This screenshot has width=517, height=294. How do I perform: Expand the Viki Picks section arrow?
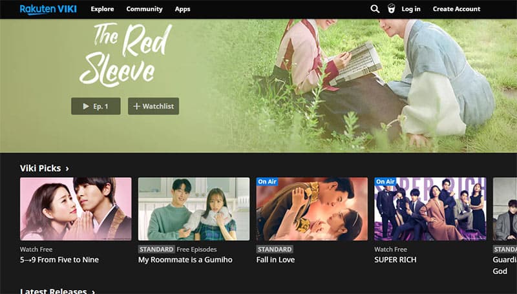(x=67, y=169)
